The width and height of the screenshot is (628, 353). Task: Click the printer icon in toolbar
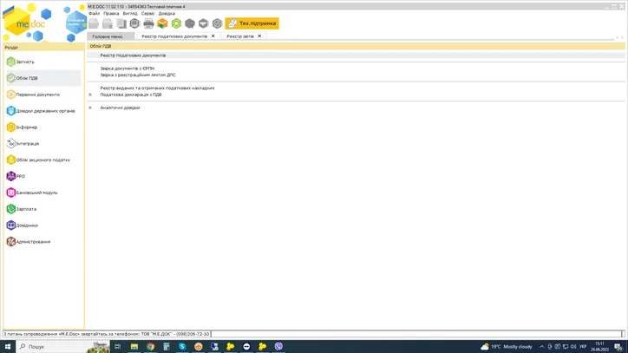(148, 23)
